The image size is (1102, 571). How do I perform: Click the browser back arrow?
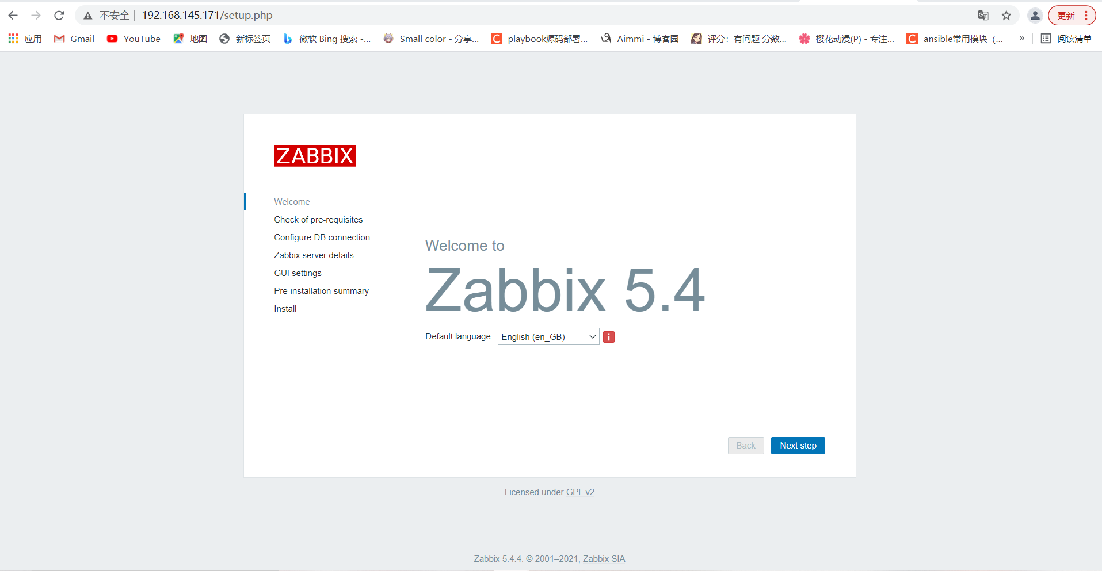coord(13,16)
